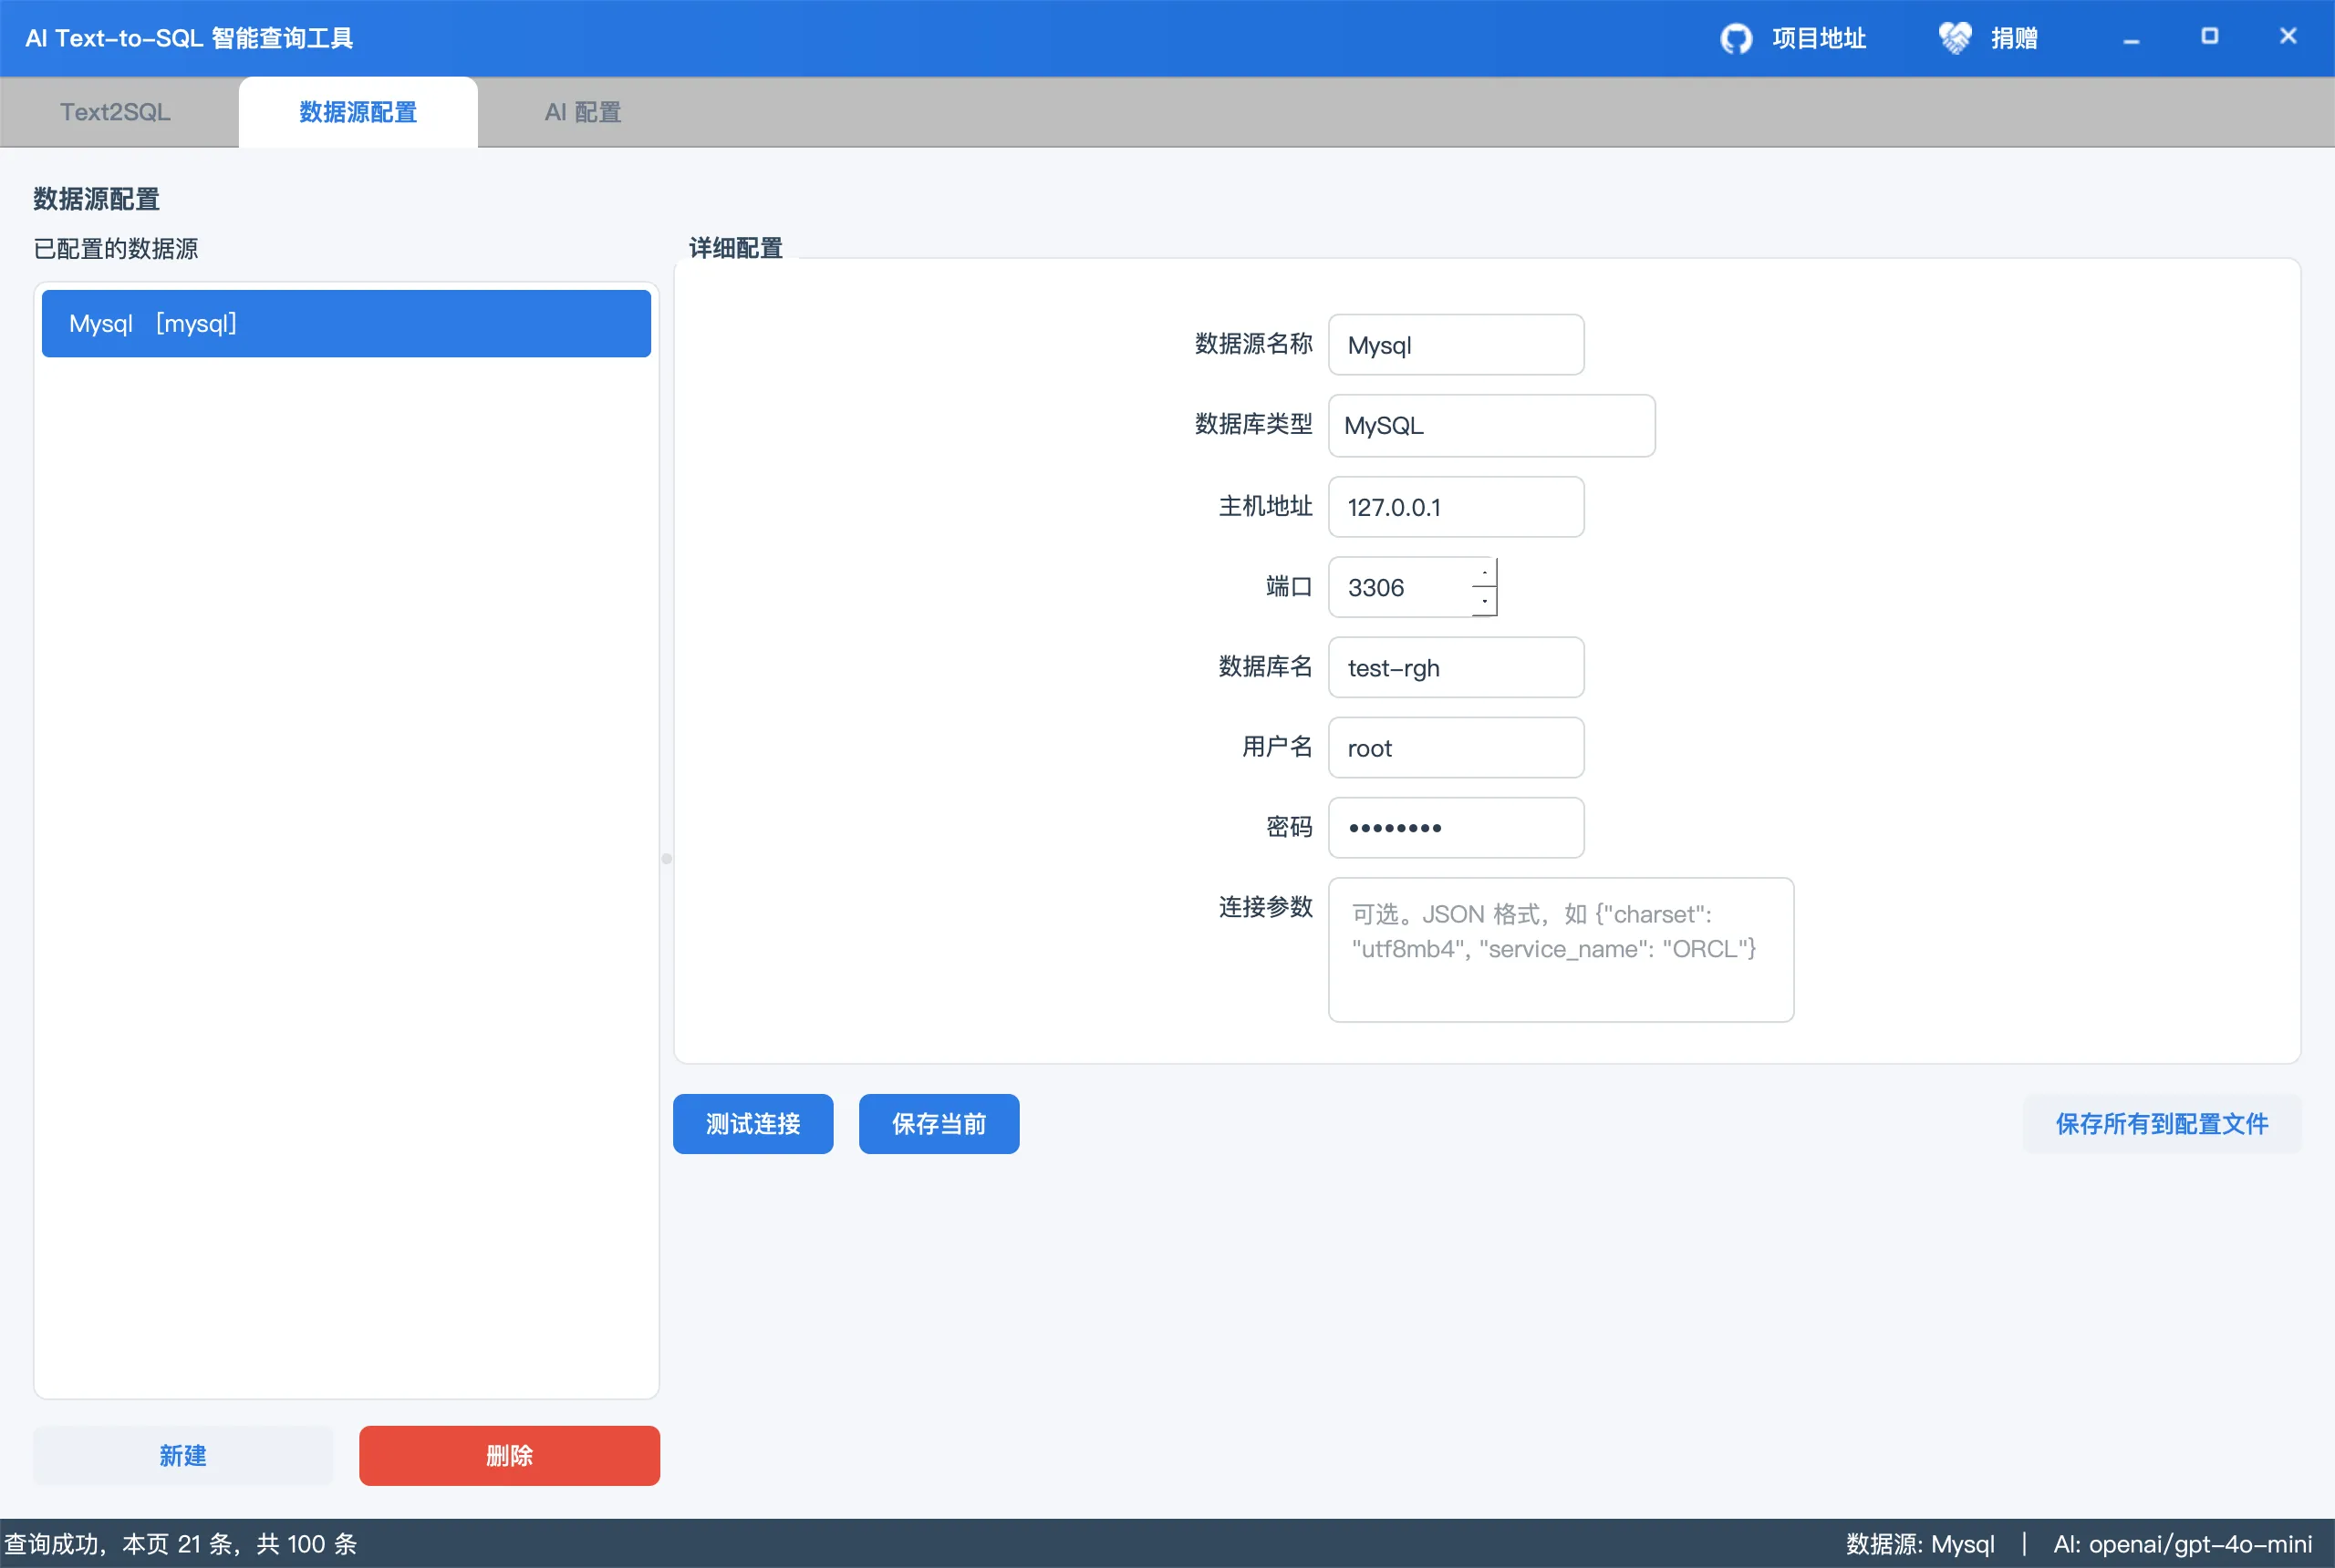Click the GitHub project icon
2335x1568 pixels.
coord(1736,39)
